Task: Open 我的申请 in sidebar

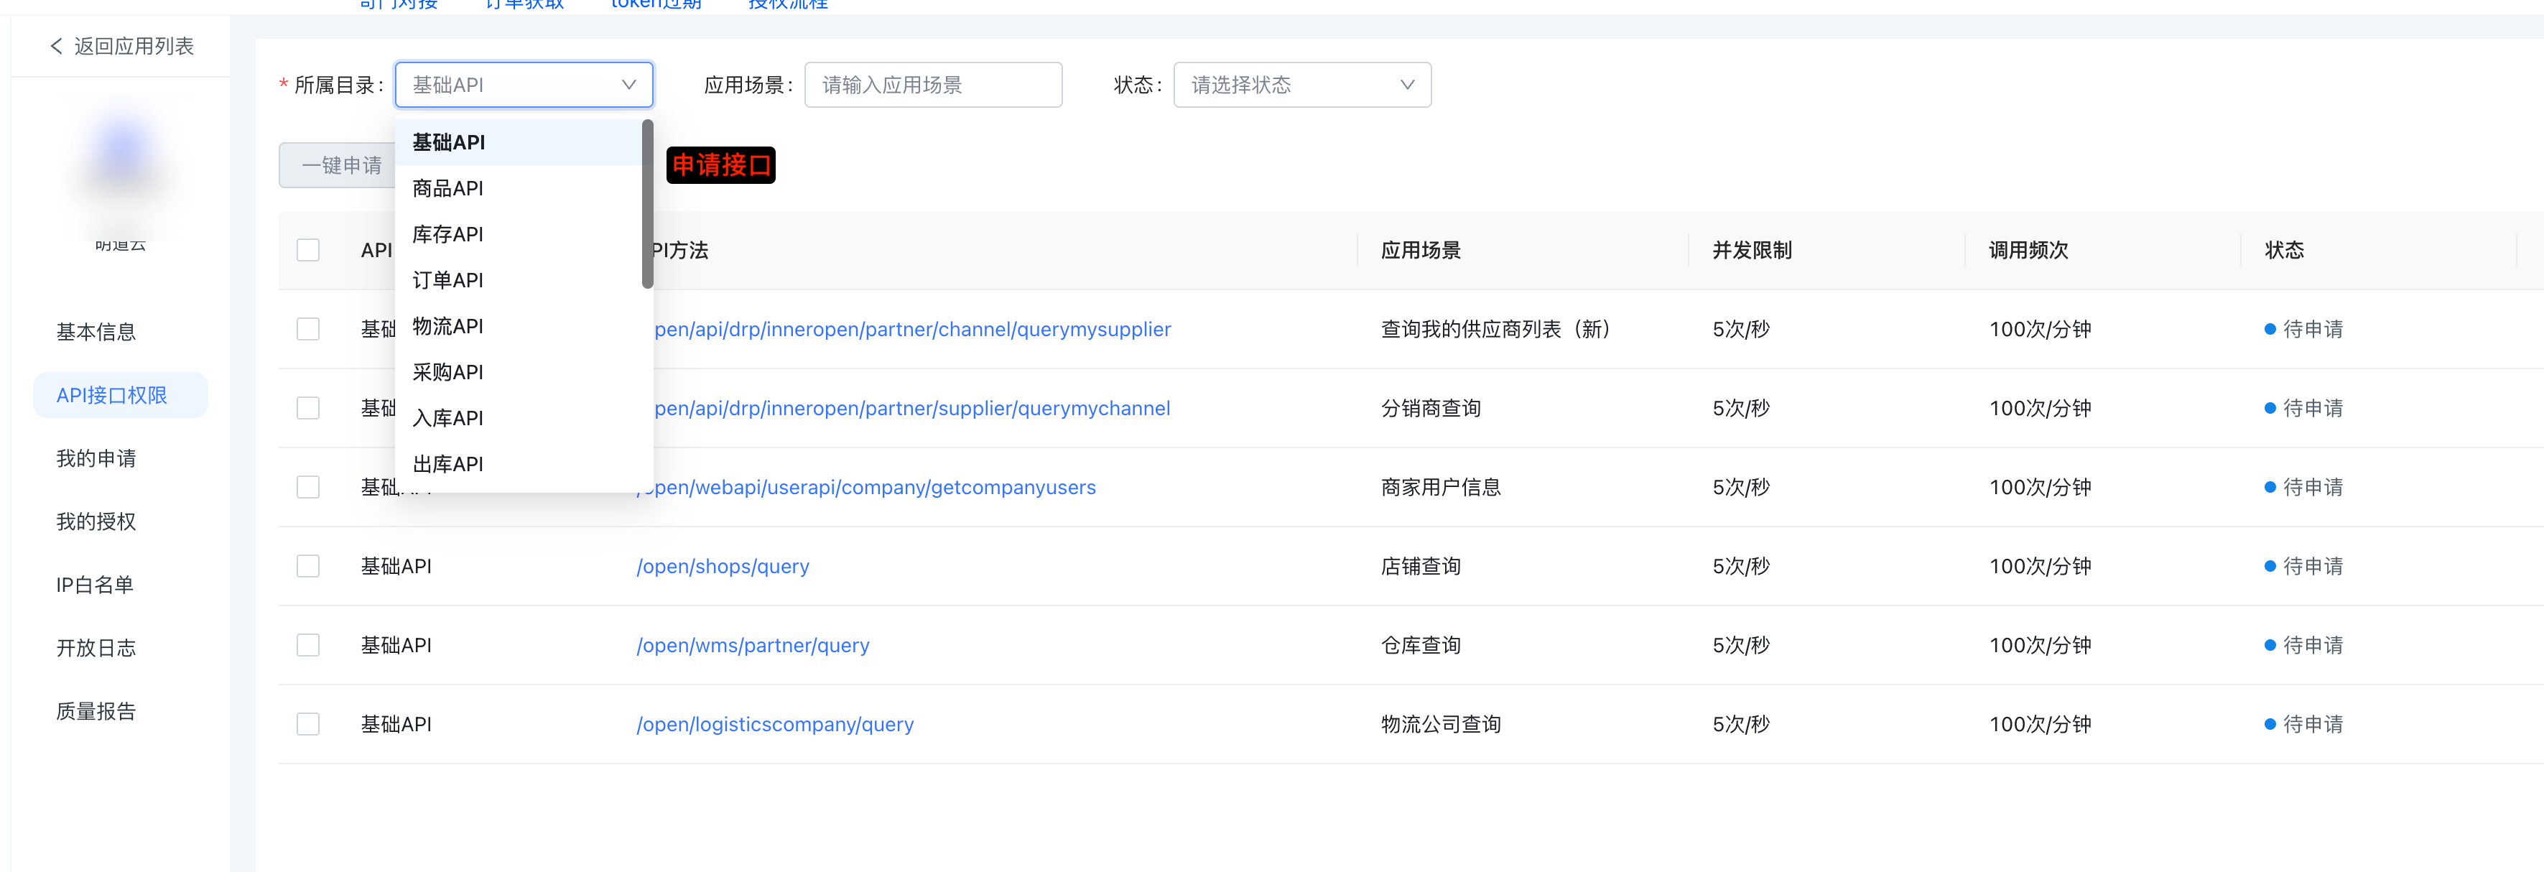Action: (96, 458)
